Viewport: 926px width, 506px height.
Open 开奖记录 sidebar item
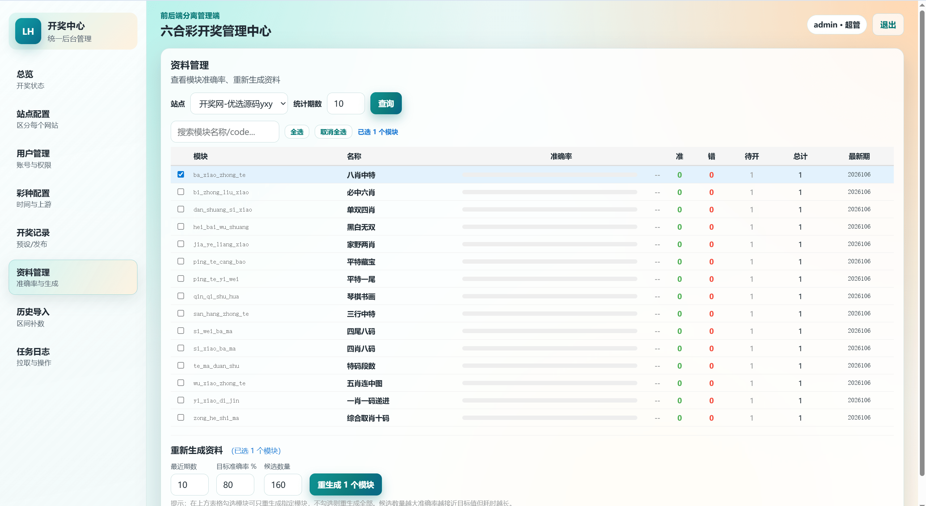(73, 238)
